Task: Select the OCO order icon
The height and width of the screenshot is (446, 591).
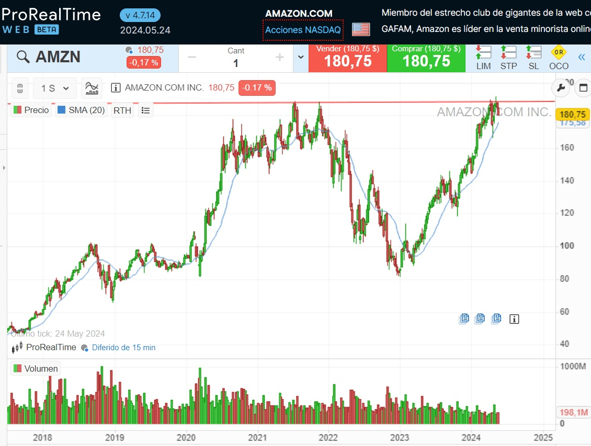Action: pyautogui.click(x=559, y=58)
